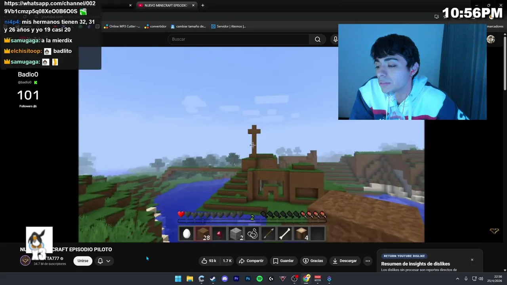Click the Gracias thanks button

(x=313, y=261)
